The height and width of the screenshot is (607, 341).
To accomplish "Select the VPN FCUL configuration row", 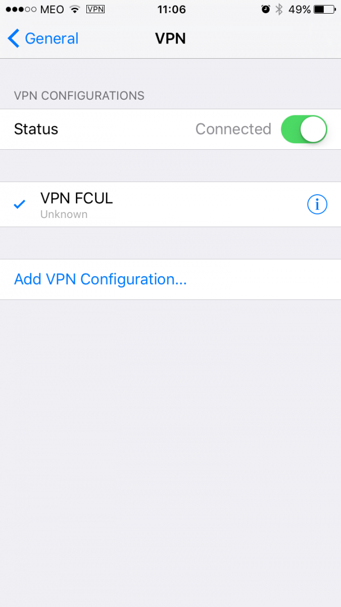I will 170,204.
